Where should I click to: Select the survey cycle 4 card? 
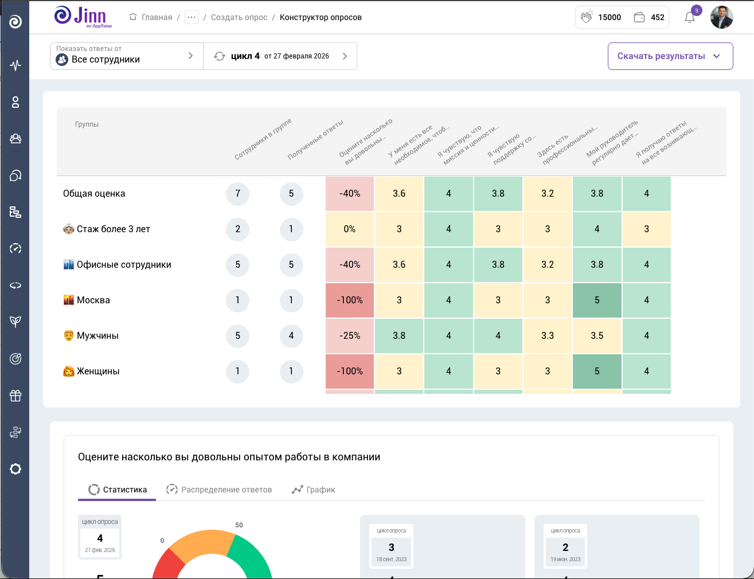(100, 538)
